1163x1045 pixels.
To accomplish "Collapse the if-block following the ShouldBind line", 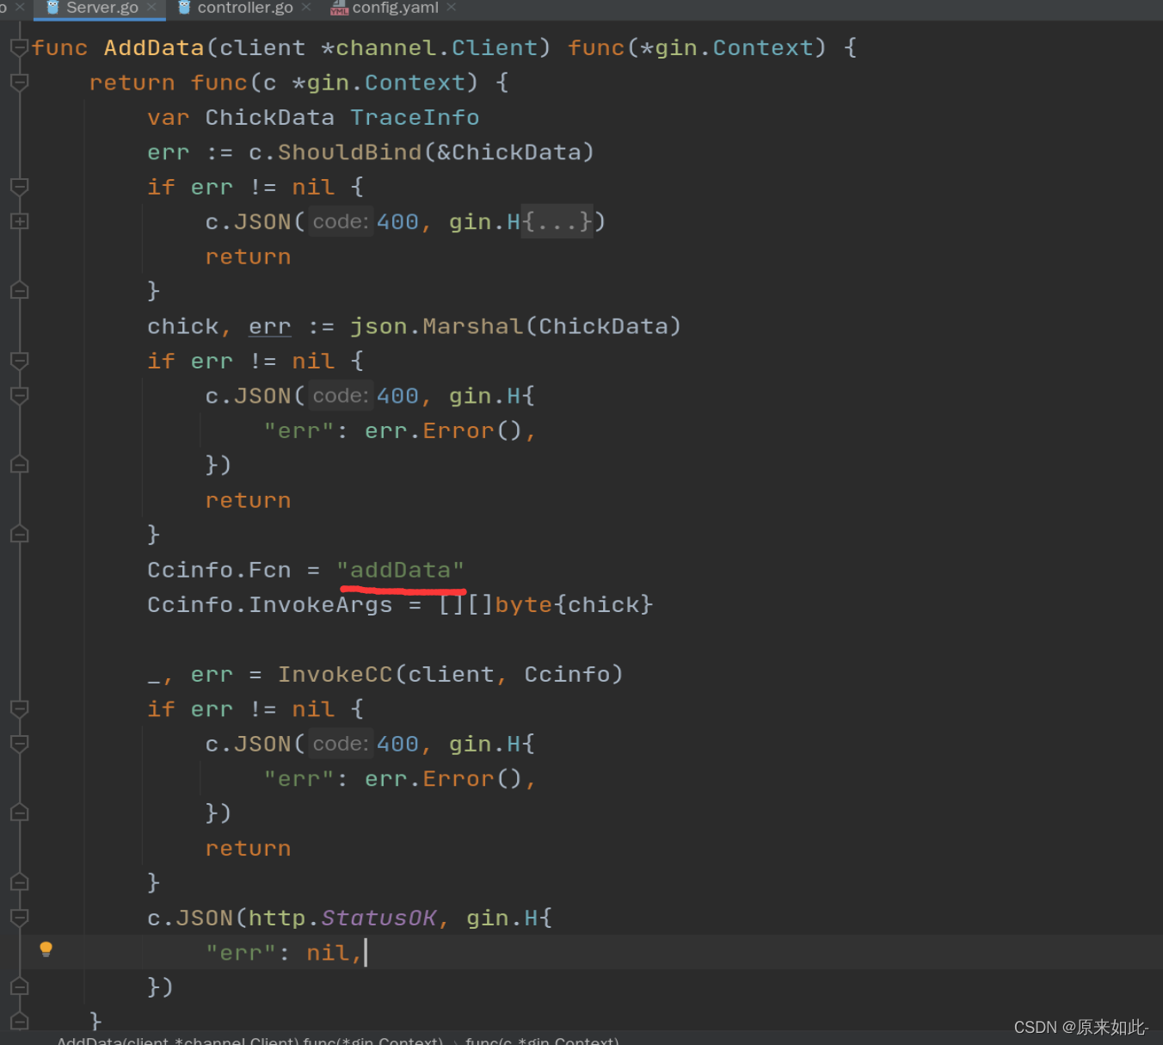I will tap(19, 187).
